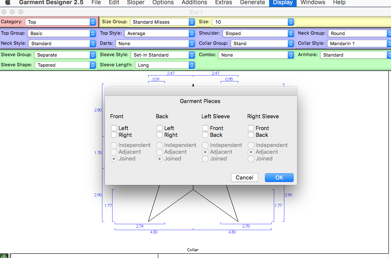The image size is (391, 258).
Task: Choose a Shoulder type from the dropdown
Action: point(258,33)
